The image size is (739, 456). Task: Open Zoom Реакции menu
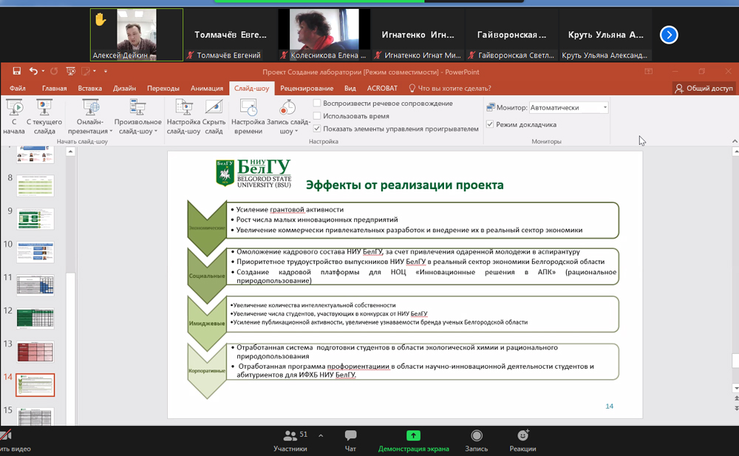(522, 440)
